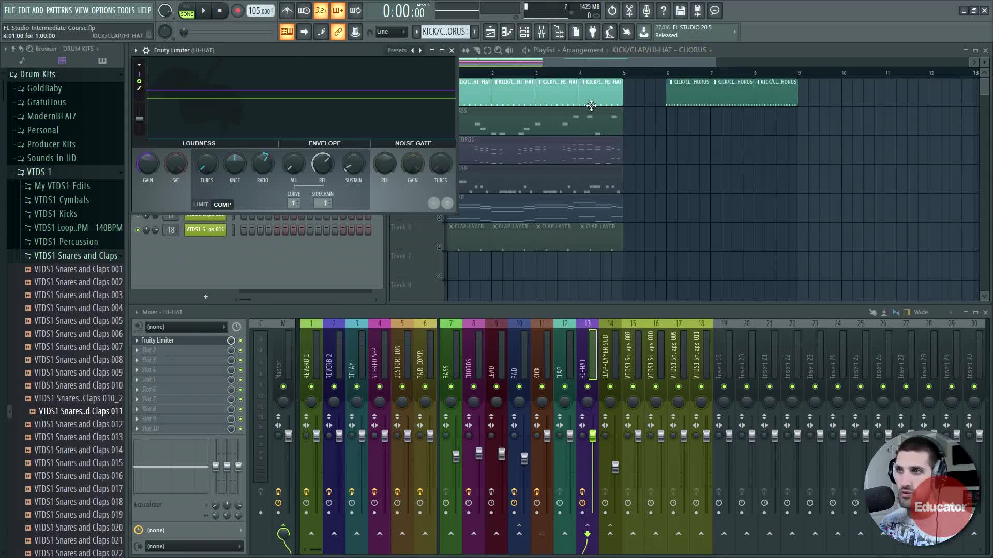
Task: Click the Play button in transport
Action: [x=203, y=11]
